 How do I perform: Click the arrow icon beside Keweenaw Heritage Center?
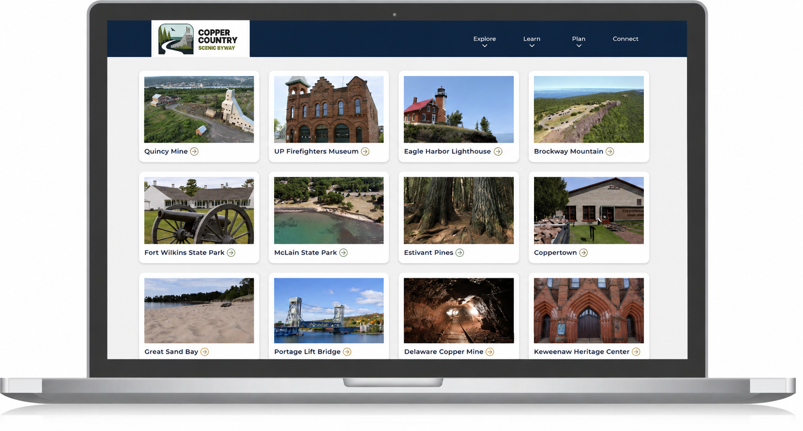coord(636,352)
